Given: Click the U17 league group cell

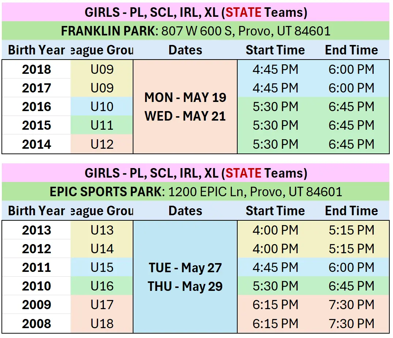Looking at the screenshot, I should pyautogui.click(x=102, y=305).
